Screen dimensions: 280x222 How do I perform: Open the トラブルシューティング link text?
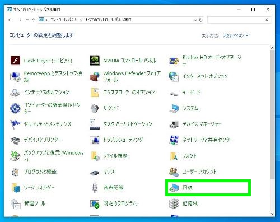pos(123,140)
